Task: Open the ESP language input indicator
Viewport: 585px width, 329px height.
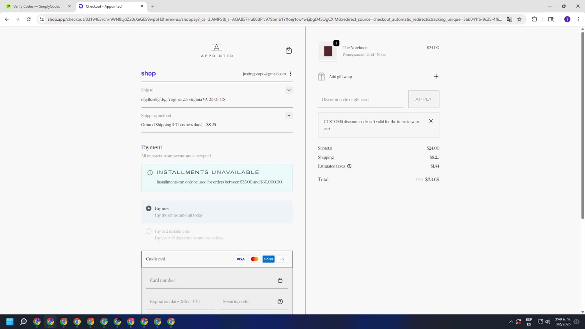Action: pyautogui.click(x=529, y=322)
